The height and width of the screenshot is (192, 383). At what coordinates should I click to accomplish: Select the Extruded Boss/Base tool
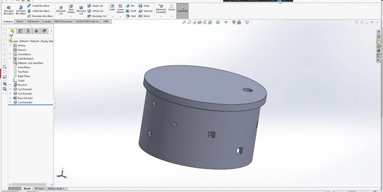[9, 10]
